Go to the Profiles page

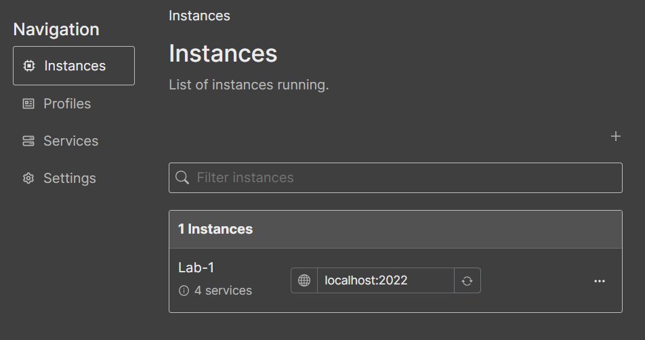pos(67,104)
